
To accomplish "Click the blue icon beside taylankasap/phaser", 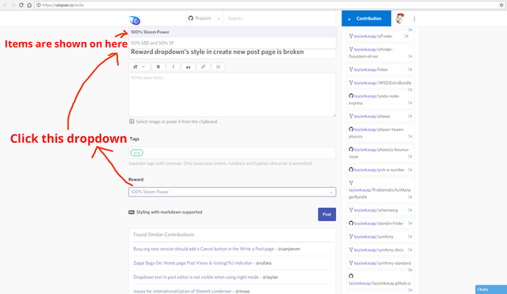I will click(410, 116).
